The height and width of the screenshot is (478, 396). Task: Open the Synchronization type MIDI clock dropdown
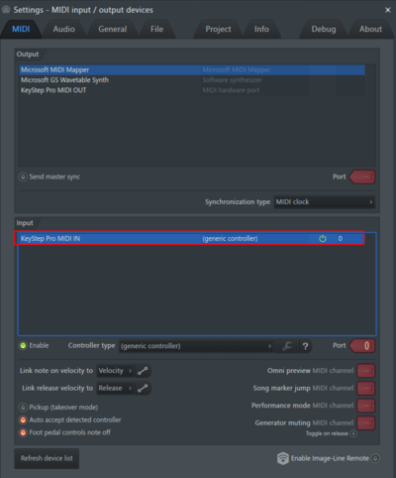tap(325, 202)
